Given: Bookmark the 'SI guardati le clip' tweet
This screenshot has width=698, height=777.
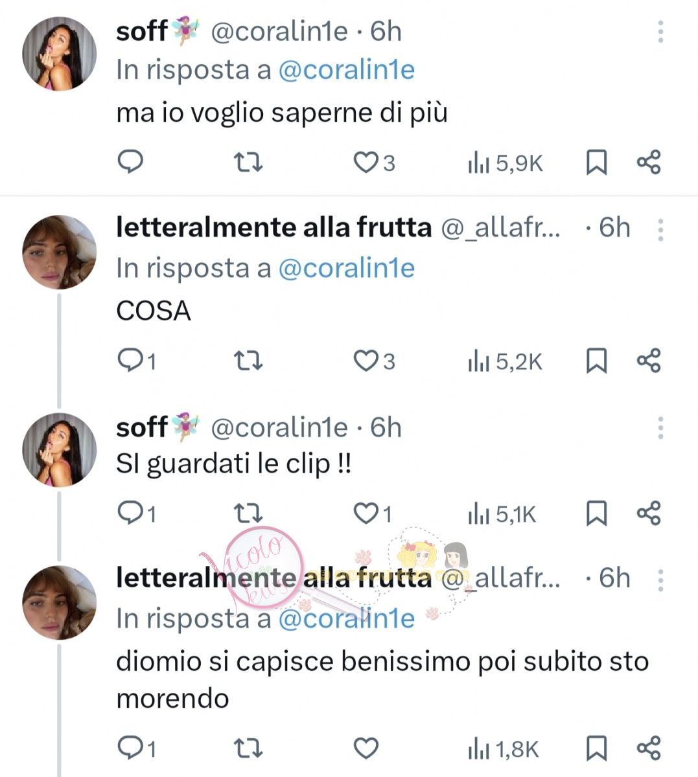Looking at the screenshot, I should coord(596,513).
